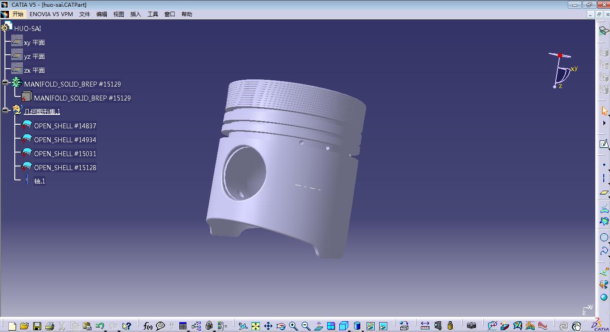This screenshot has width=610, height=332.
Task: Click the Zoom In magnifier
Action: click(293, 326)
